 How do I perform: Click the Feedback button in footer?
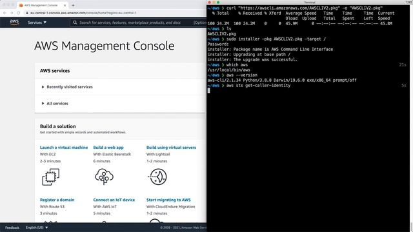12,227
